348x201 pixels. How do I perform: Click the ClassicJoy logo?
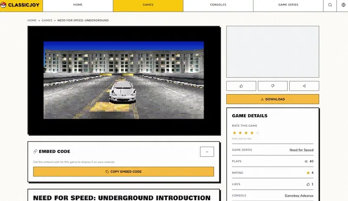(20, 5)
